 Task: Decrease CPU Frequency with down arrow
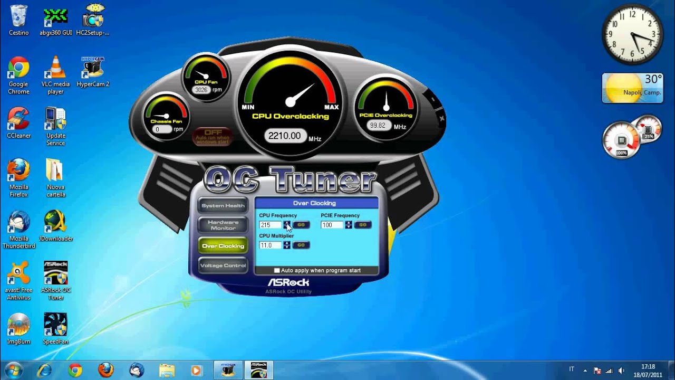(x=287, y=227)
